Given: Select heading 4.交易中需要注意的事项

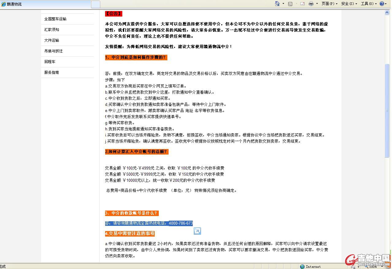Looking at the screenshot, I should 130,234.
